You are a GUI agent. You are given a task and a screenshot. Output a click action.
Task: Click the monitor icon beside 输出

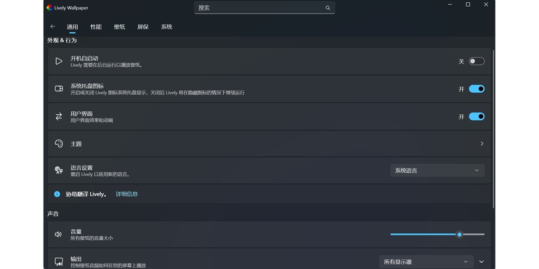(x=58, y=261)
